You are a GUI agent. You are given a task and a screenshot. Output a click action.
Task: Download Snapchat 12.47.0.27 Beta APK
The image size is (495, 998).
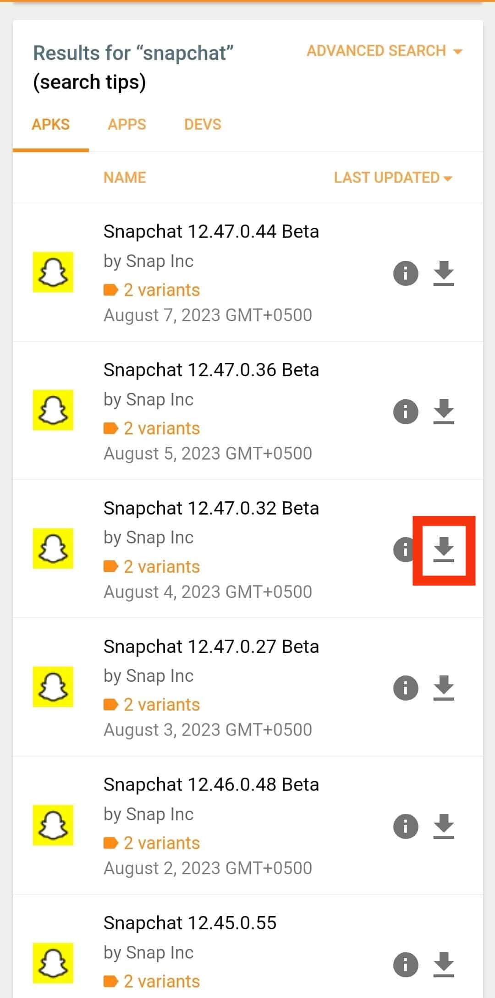coord(443,688)
